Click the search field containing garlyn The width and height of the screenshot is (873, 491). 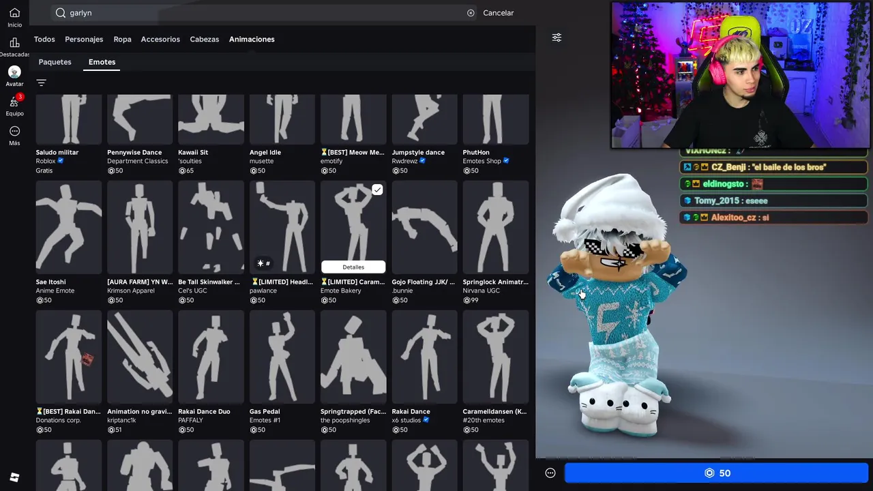pyautogui.click(x=265, y=13)
